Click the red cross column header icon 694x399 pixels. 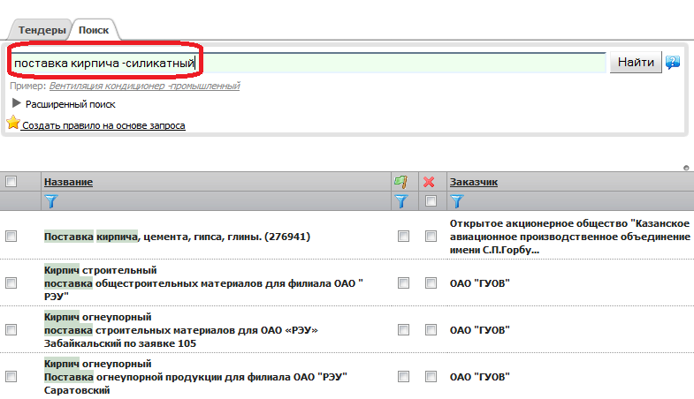429,182
